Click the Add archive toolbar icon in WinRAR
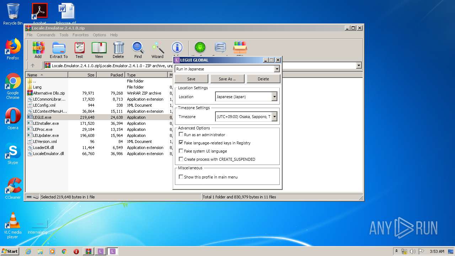Viewport: 455px width, 256px height. (38, 50)
